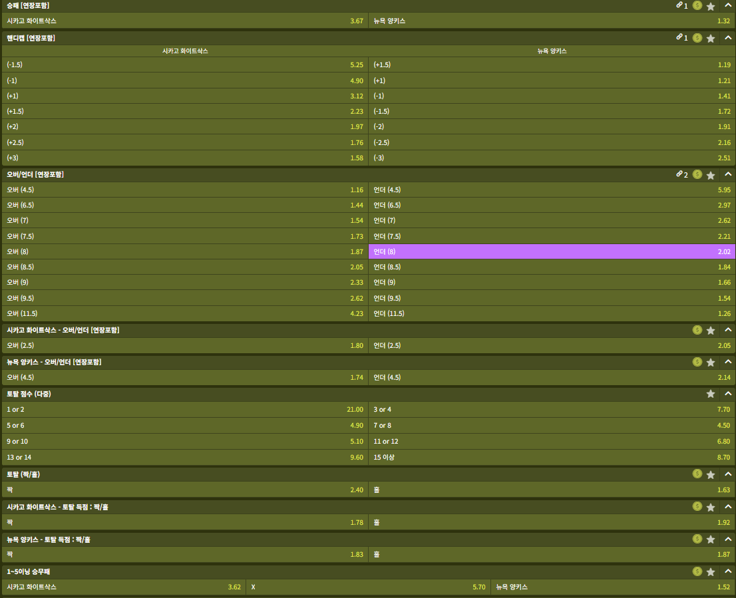
Task: Star the main 오버/언더 [연장포함] market
Action: pos(711,175)
